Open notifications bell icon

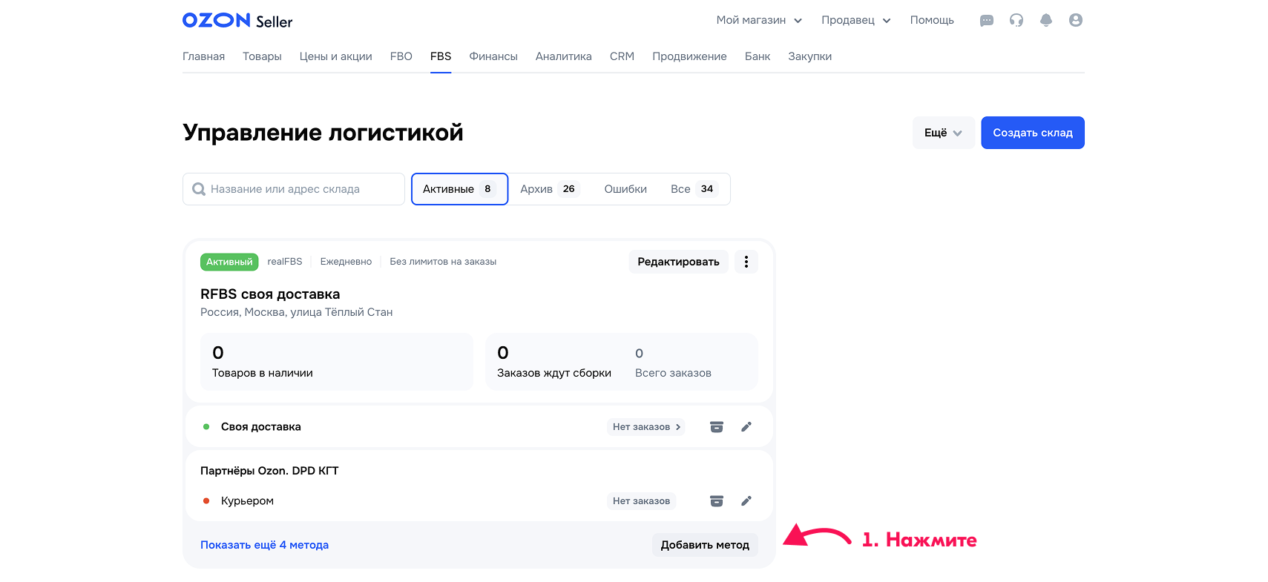1046,21
